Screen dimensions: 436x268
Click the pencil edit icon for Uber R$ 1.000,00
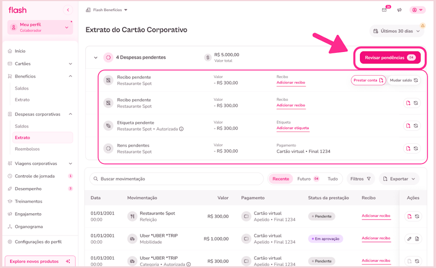click(x=409, y=239)
